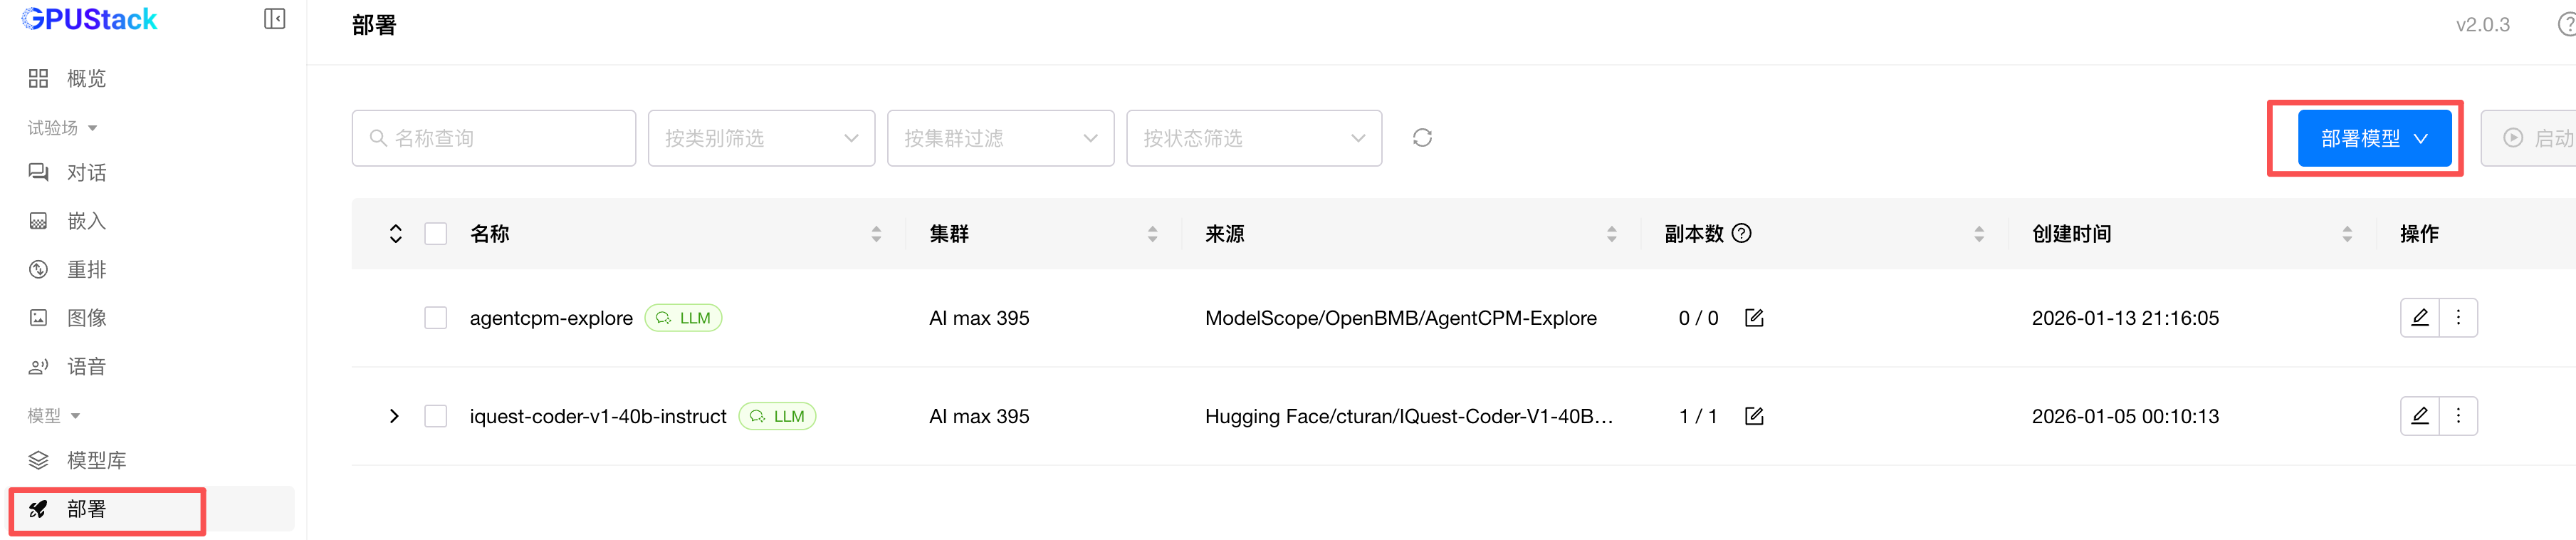Edit replica count for iquest-coder-v1-40b-instruct
Screen dimensions: 2576x540
pyautogui.click(x=1754, y=416)
